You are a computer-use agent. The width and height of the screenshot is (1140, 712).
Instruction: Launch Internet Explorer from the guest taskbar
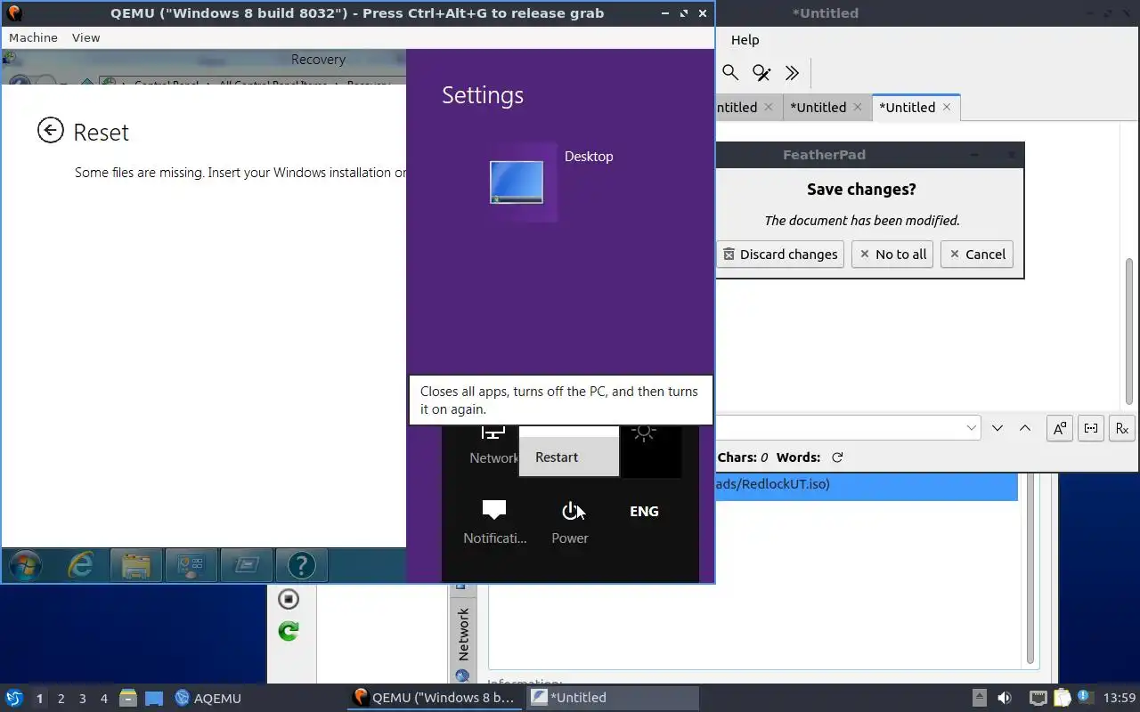pos(81,565)
